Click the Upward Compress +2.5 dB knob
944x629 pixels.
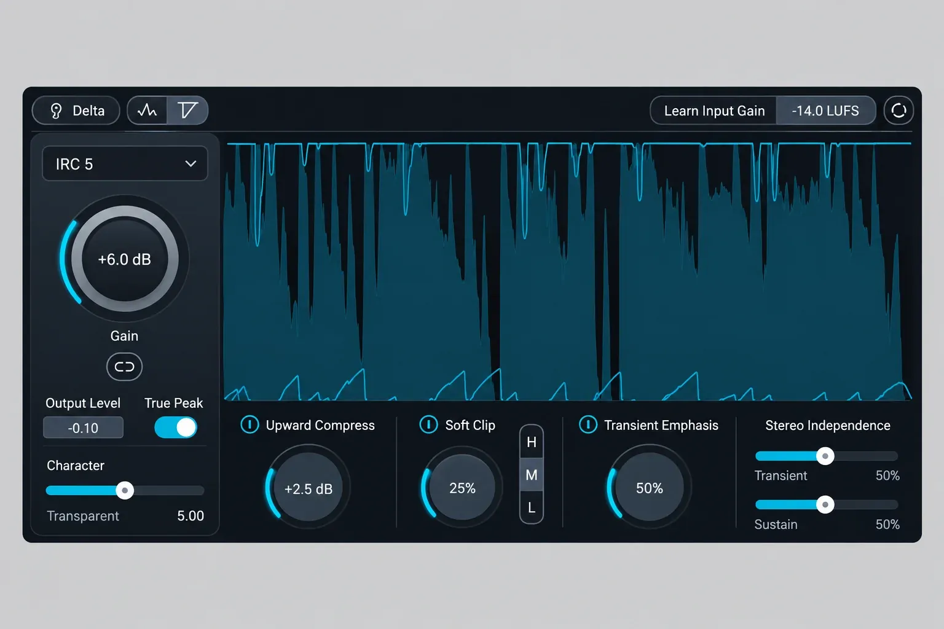click(308, 488)
